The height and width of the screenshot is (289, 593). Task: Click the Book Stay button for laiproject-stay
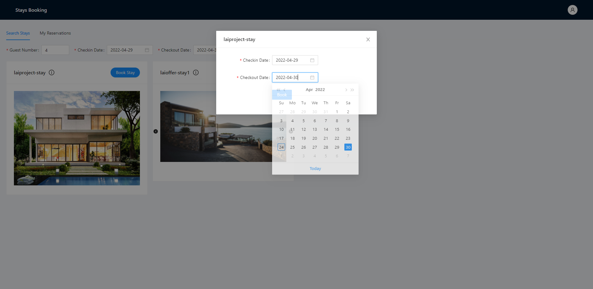click(x=125, y=72)
